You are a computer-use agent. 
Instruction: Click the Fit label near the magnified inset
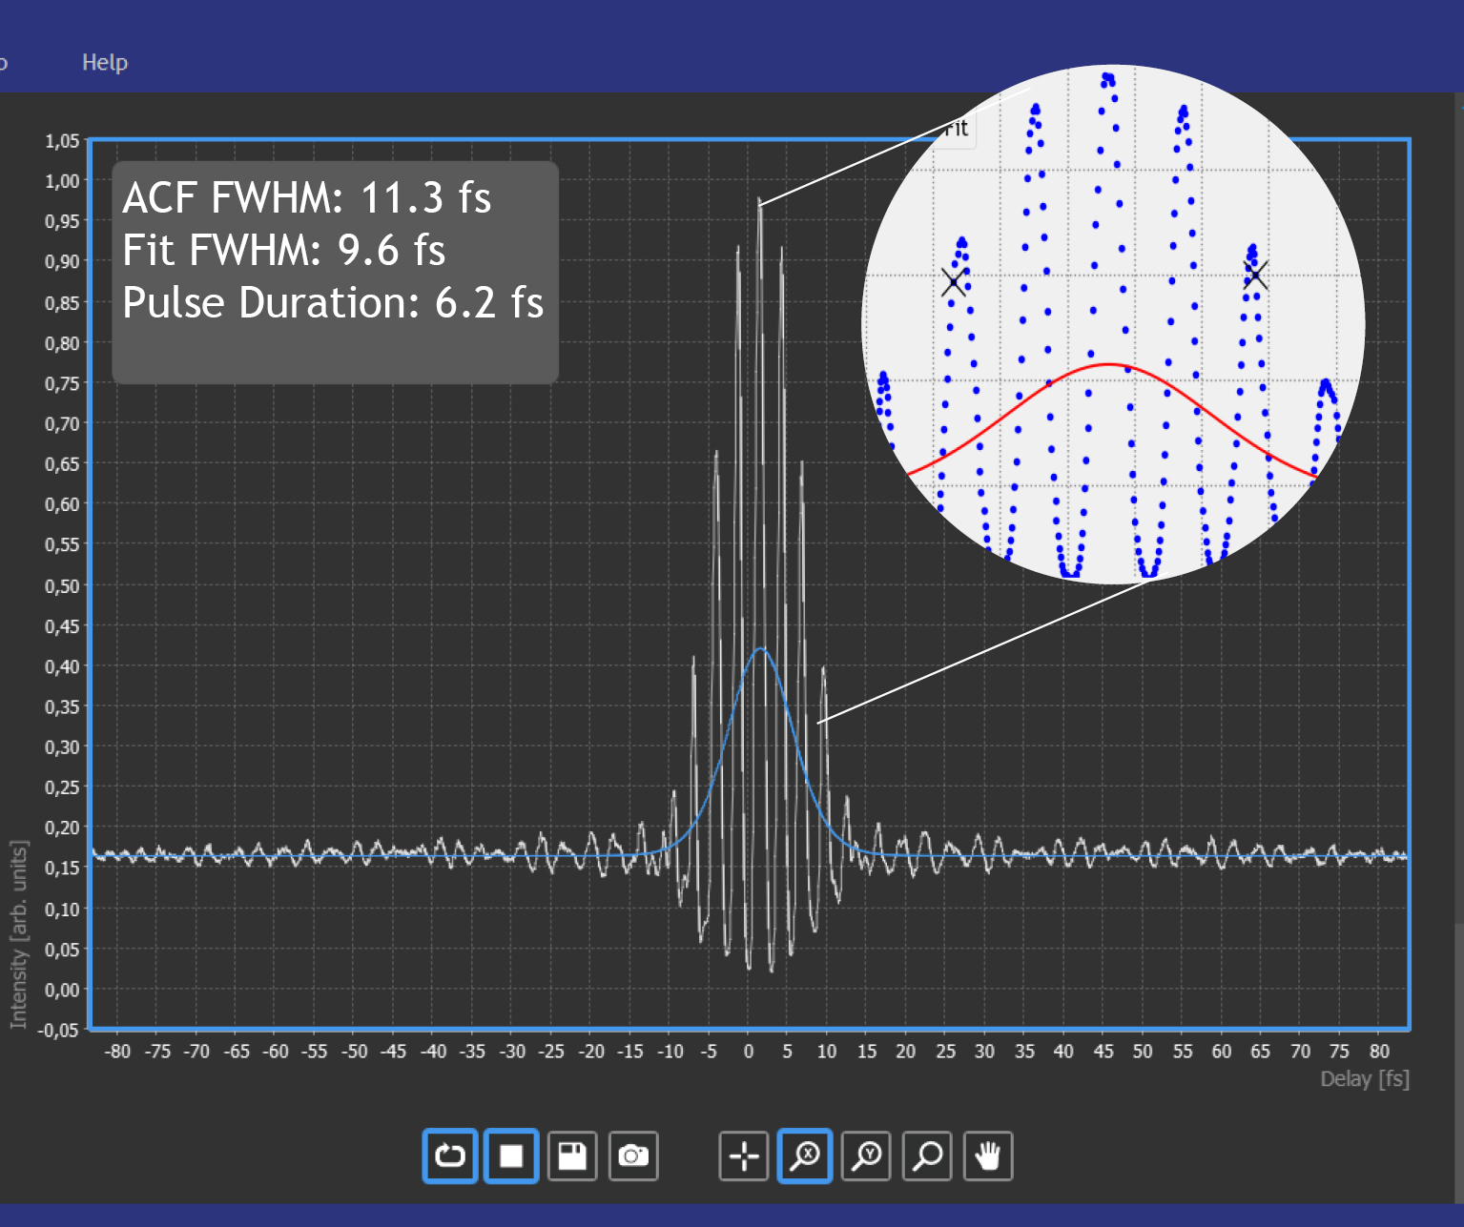(957, 128)
